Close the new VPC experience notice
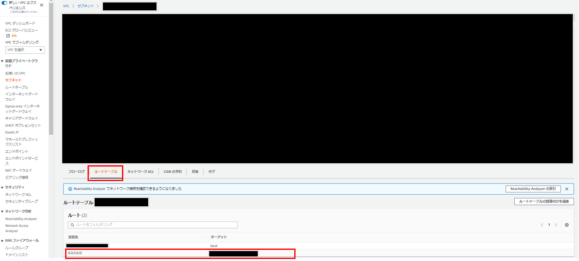579x261 pixels. tap(42, 5)
